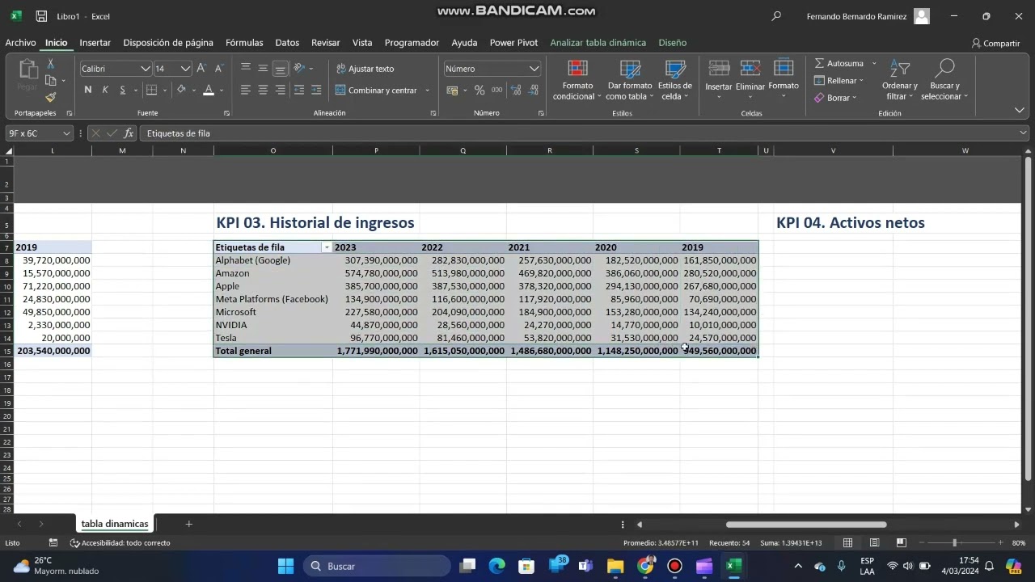
Task: Open Analizar tabla dinámica tab
Action: (x=598, y=43)
